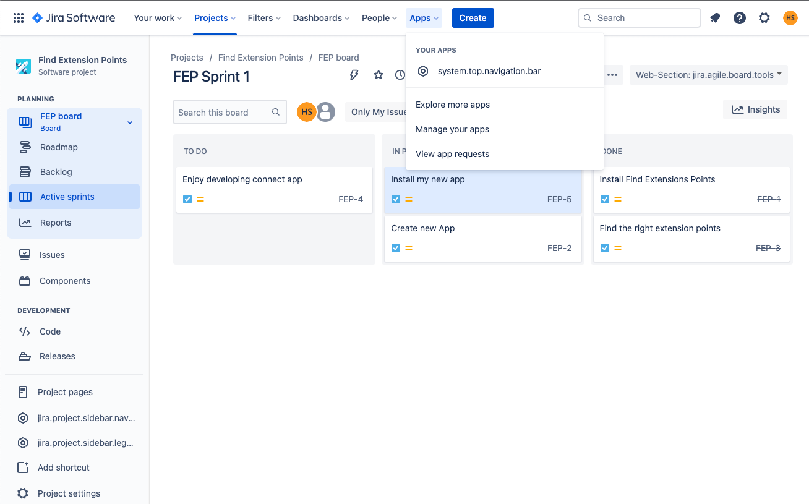This screenshot has height=504, width=809.
Task: Click the sprint automation lightning icon
Action: [354, 75]
